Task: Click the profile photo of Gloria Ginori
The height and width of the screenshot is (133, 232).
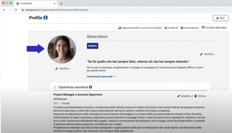Action: 62,49
